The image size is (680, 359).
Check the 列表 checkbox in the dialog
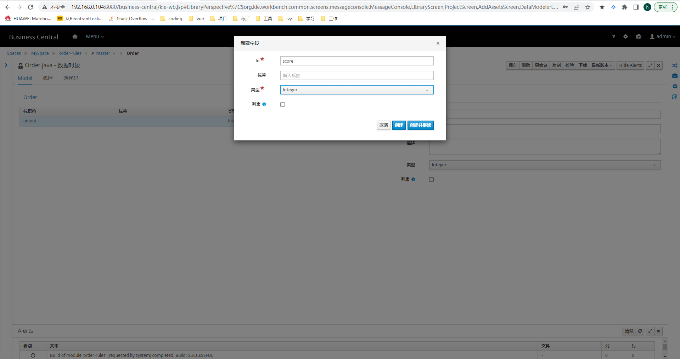[282, 104]
